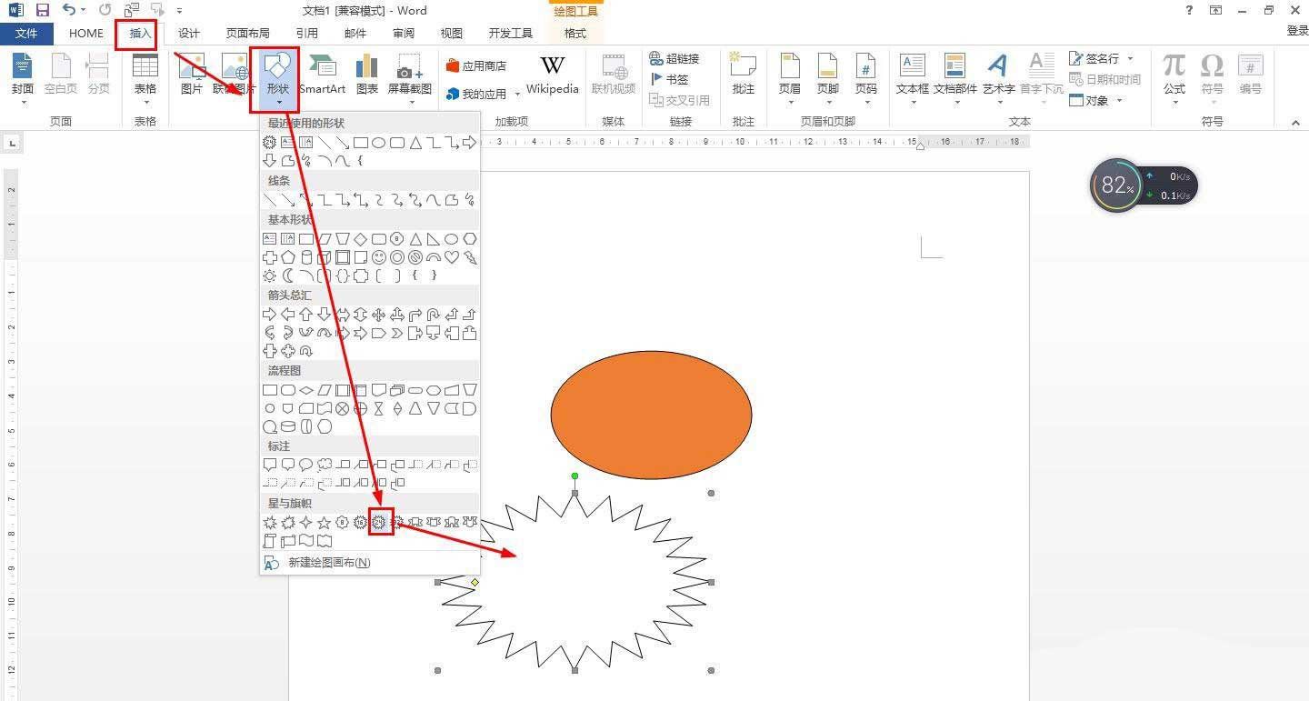
Task: Select the 24-point star shape
Action: [x=379, y=522]
